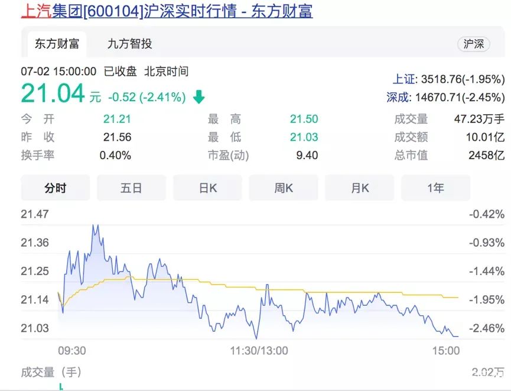Click the 15:00 time axis label
The height and width of the screenshot is (391, 511).
(x=446, y=351)
